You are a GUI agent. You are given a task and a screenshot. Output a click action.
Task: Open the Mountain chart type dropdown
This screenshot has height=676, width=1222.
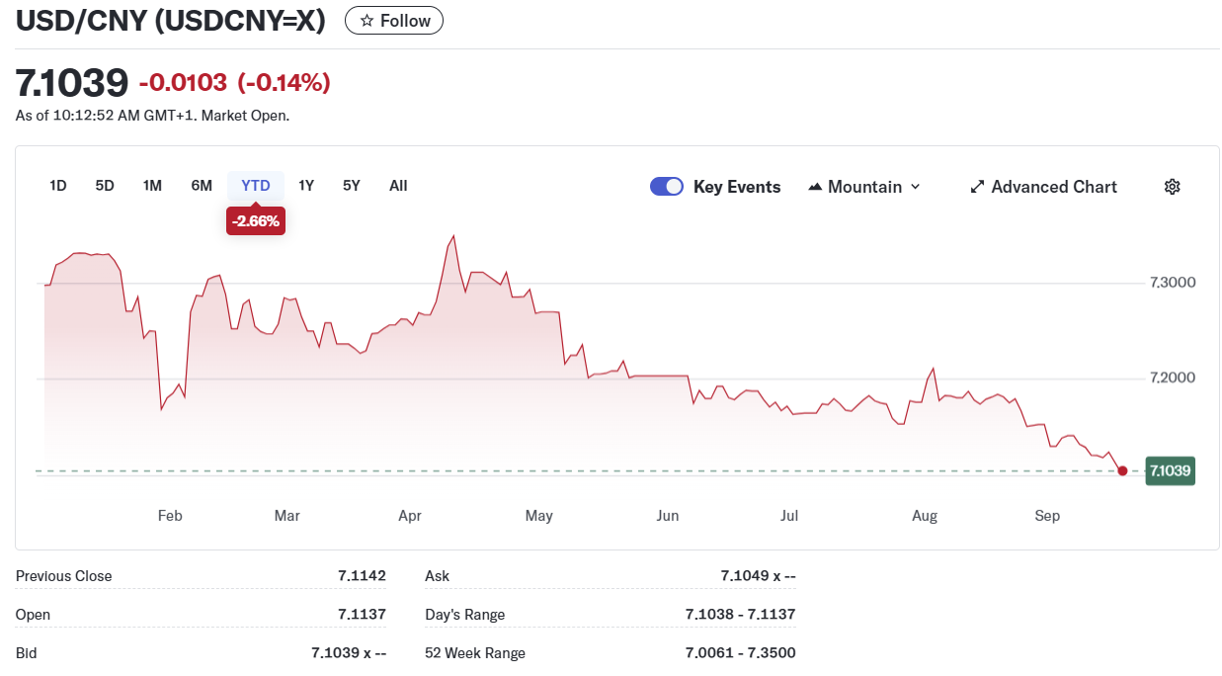pos(864,187)
